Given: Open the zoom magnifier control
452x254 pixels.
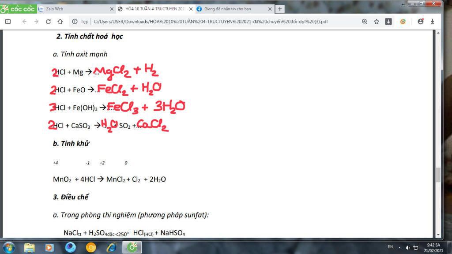Looking at the screenshot, I should (364, 22).
